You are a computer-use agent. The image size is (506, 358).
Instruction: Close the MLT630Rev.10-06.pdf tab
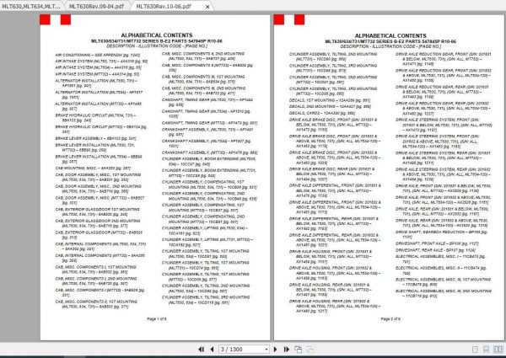(x=207, y=7)
